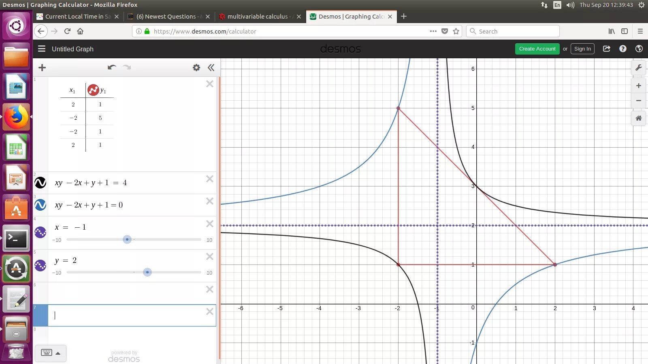Image resolution: width=648 pixels, height=364 pixels.
Task: Undo the last edit in expression list
Action: point(112,67)
